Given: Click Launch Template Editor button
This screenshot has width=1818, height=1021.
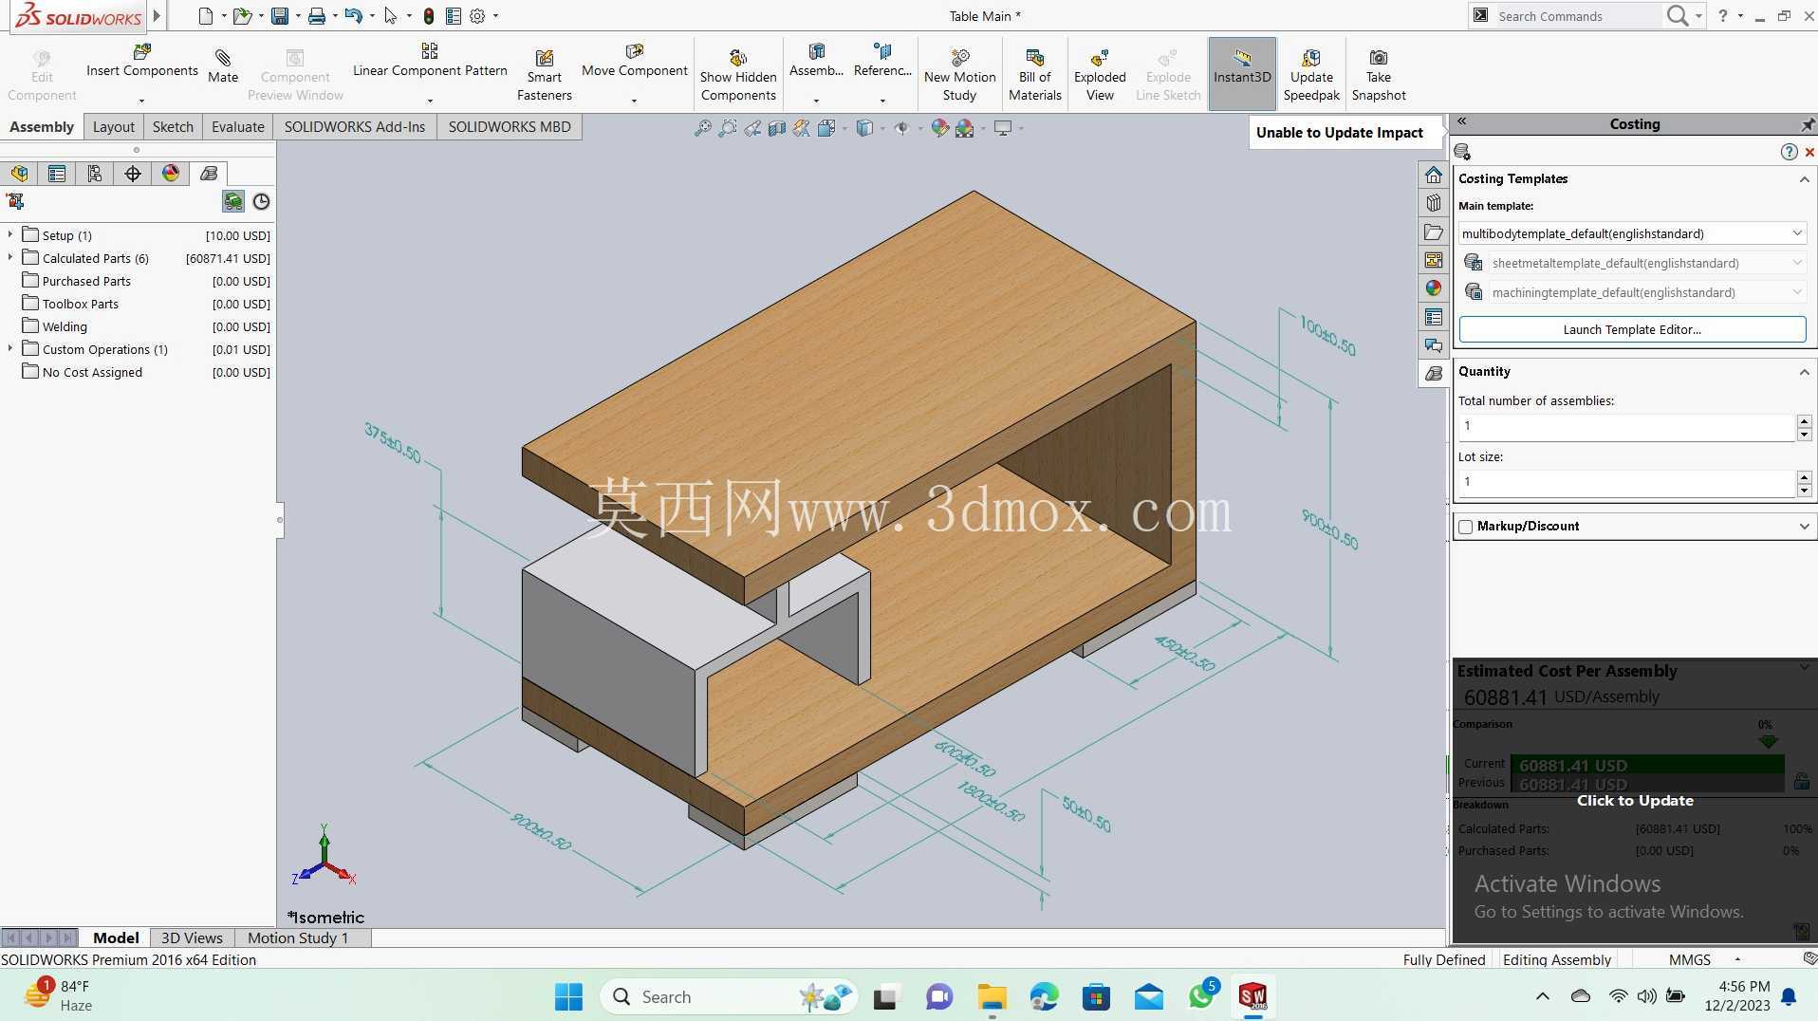Looking at the screenshot, I should pyautogui.click(x=1632, y=329).
